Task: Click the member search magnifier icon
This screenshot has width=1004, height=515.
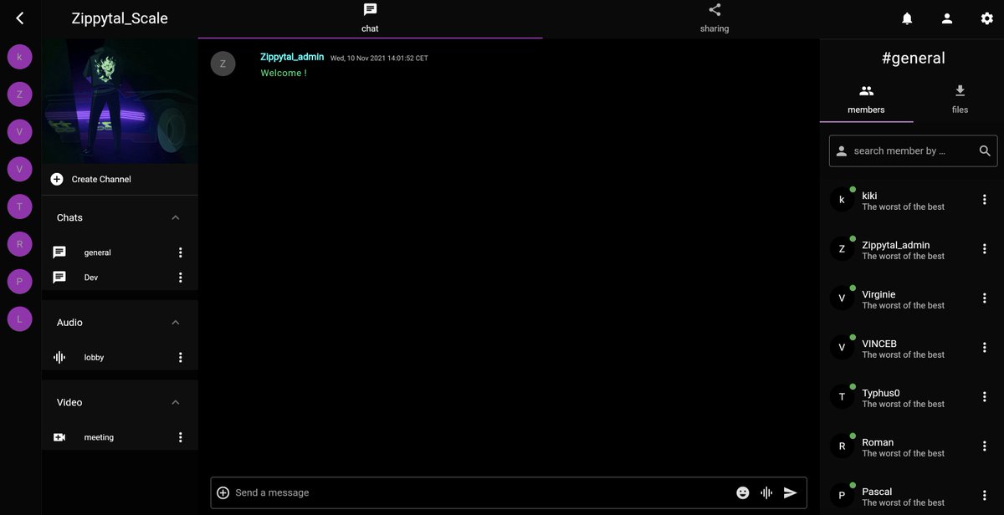Action: 985,151
